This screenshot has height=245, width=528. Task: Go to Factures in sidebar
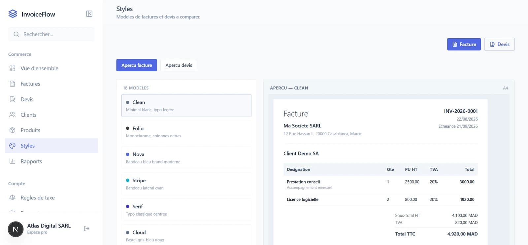coord(51,84)
